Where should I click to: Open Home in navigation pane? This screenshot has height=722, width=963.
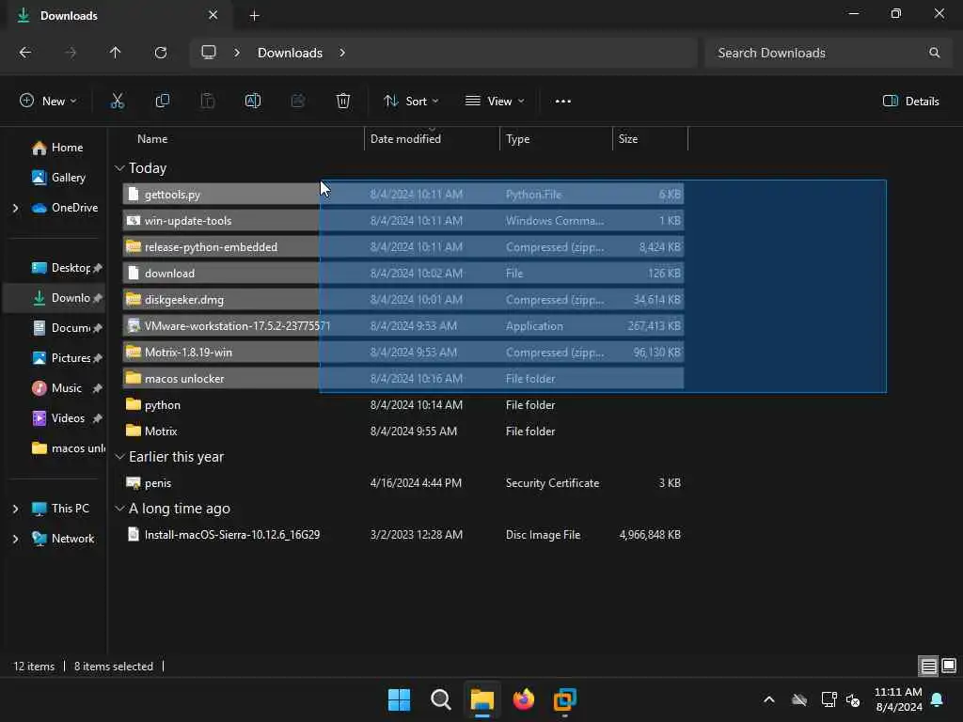click(57, 148)
